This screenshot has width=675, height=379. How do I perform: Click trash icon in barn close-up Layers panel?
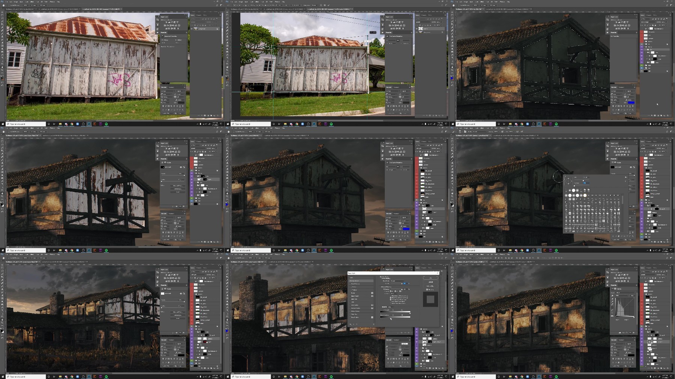(x=217, y=115)
